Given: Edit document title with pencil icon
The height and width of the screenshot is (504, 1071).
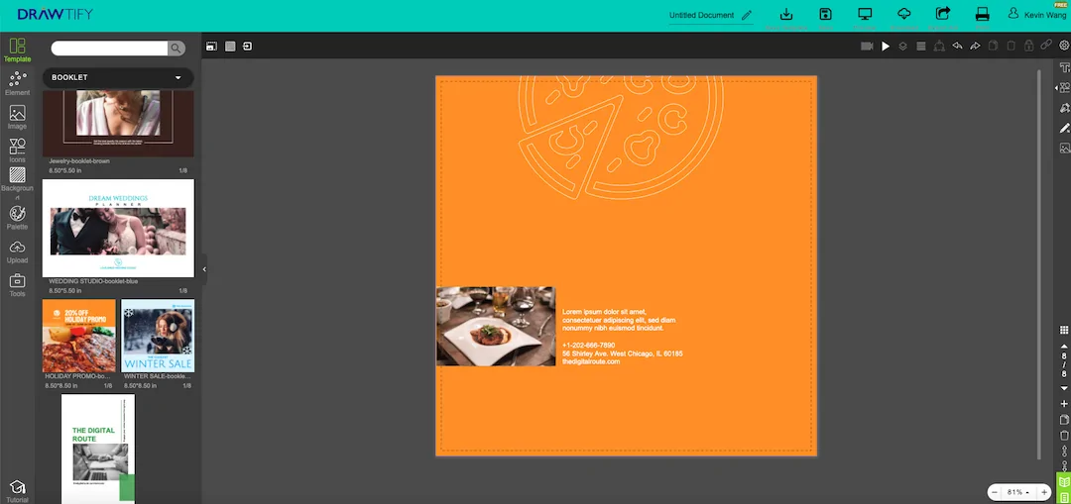Looking at the screenshot, I should click(747, 15).
